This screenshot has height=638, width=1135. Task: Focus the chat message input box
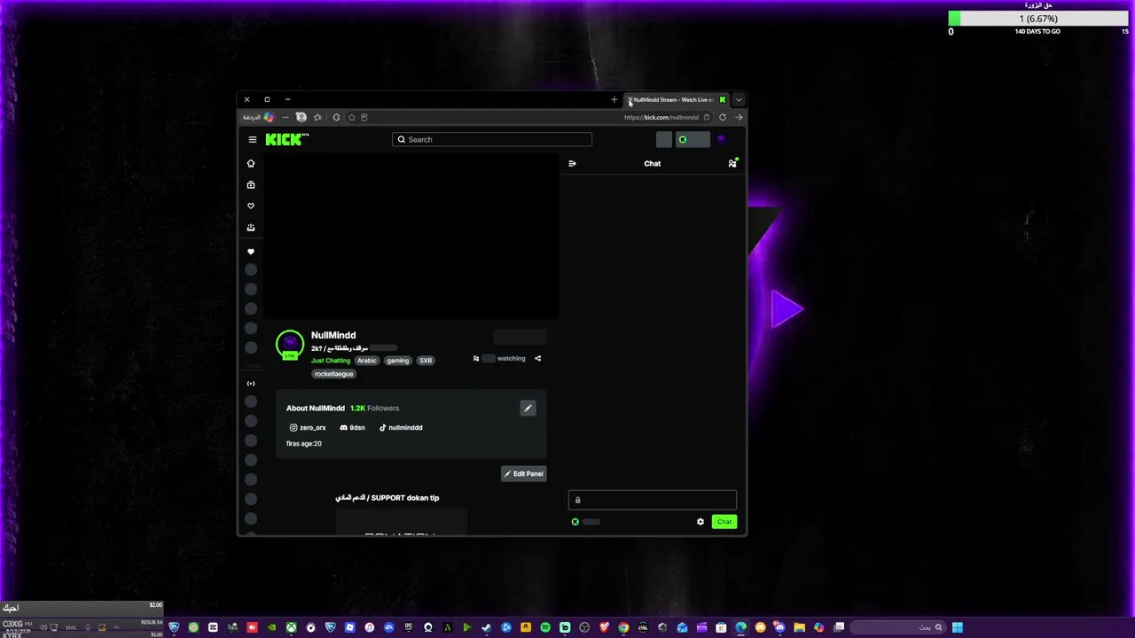653,500
